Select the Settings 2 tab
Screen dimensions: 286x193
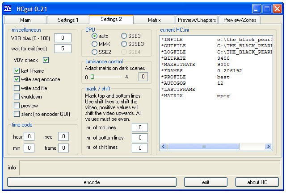[111, 19]
